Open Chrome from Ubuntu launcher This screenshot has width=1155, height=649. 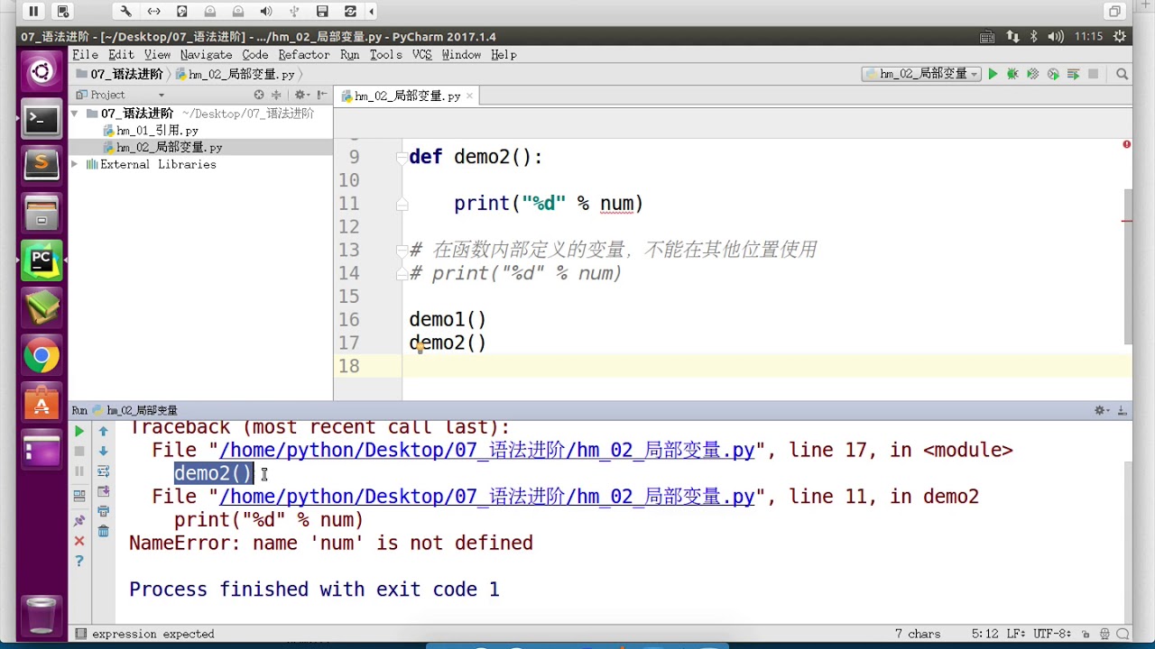(x=42, y=355)
